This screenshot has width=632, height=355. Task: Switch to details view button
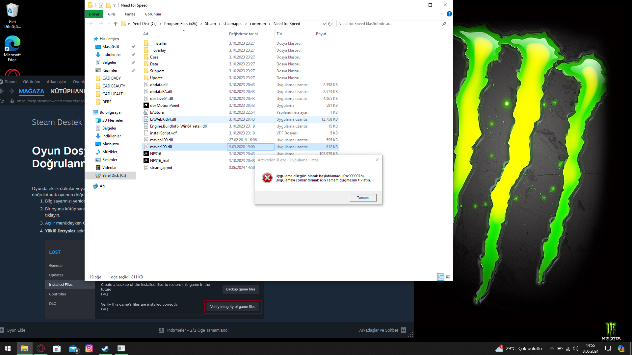[x=441, y=277]
